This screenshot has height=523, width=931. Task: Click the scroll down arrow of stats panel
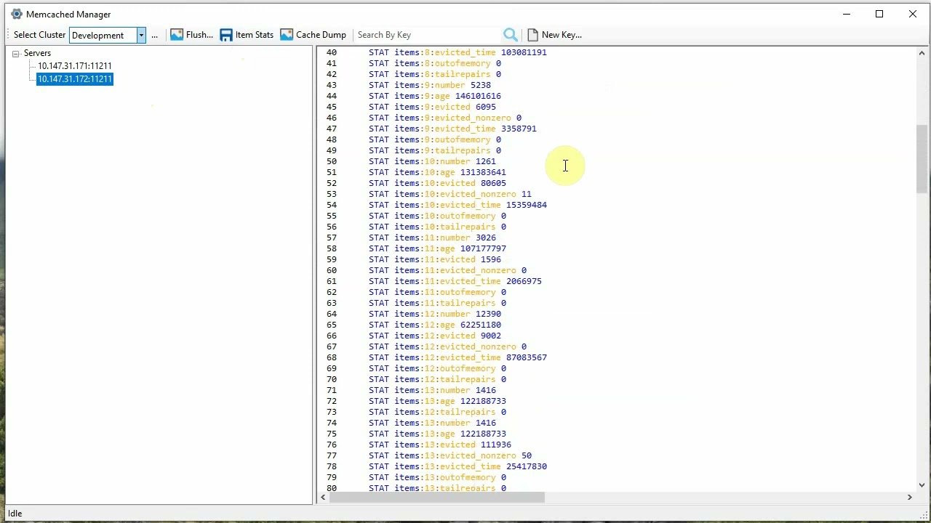(x=922, y=485)
